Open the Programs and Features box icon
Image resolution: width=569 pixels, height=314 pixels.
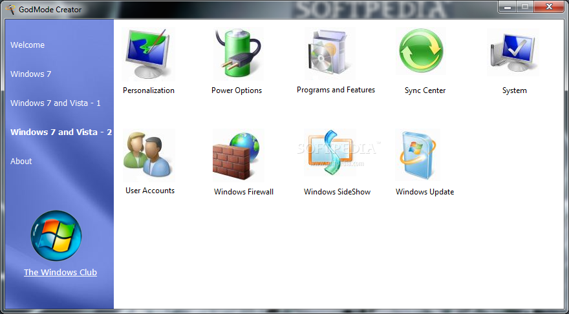[x=330, y=53]
